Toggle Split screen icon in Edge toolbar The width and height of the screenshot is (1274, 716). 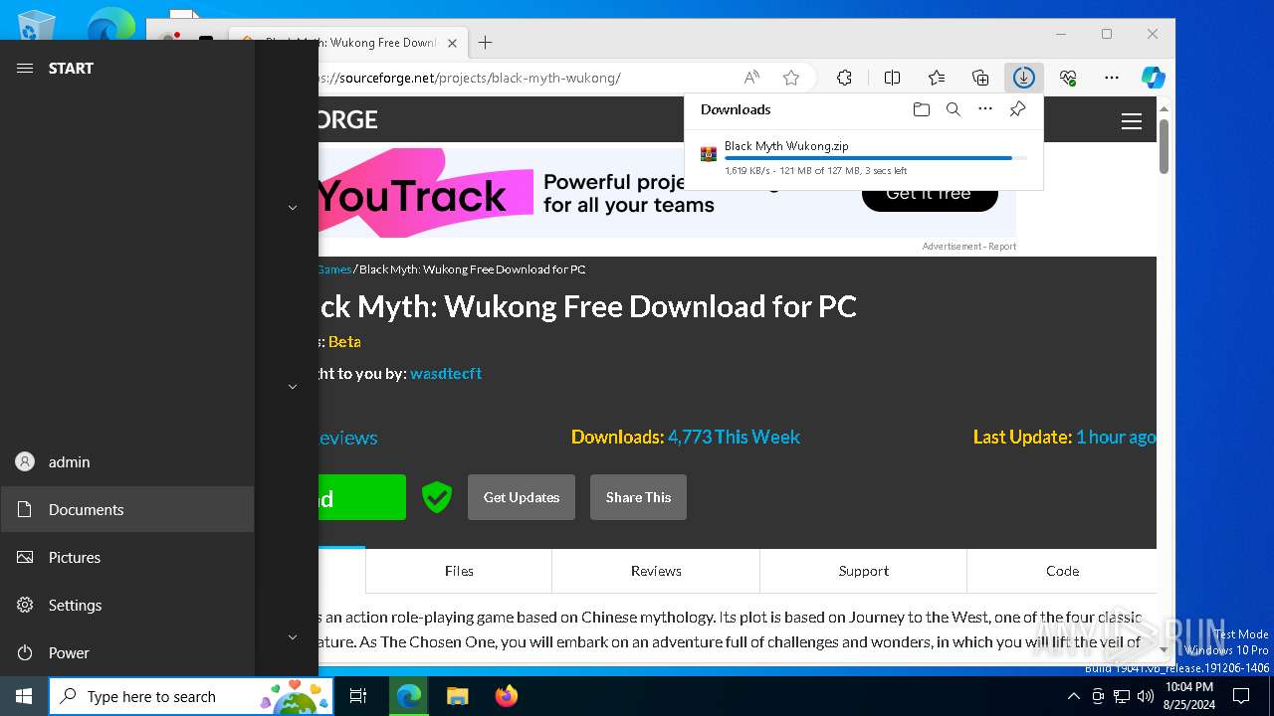(892, 78)
